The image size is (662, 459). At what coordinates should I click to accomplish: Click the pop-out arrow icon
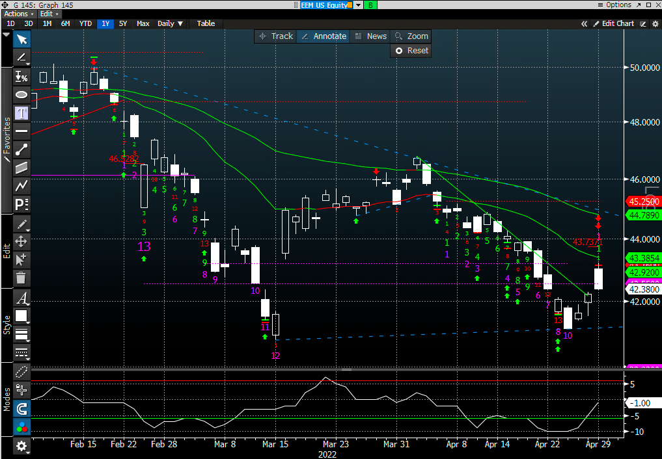[640, 5]
